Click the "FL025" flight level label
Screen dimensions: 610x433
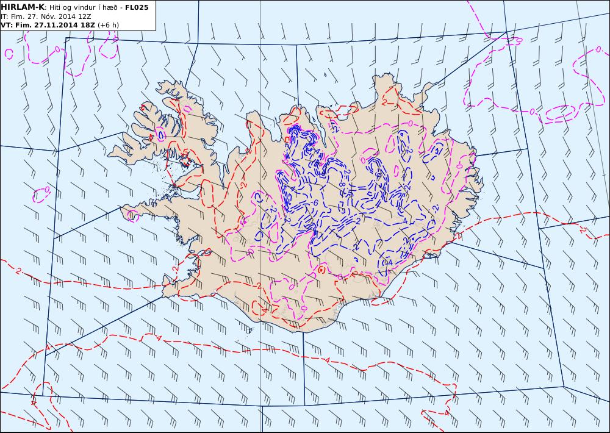[137, 7]
